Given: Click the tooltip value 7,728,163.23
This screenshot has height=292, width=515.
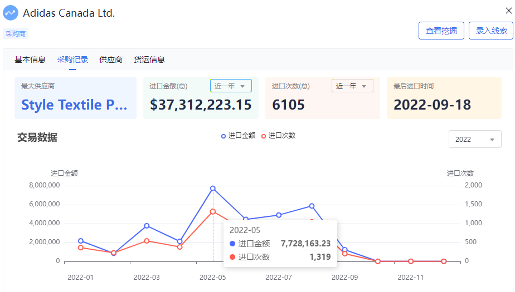Looking at the screenshot, I should 305,244.
